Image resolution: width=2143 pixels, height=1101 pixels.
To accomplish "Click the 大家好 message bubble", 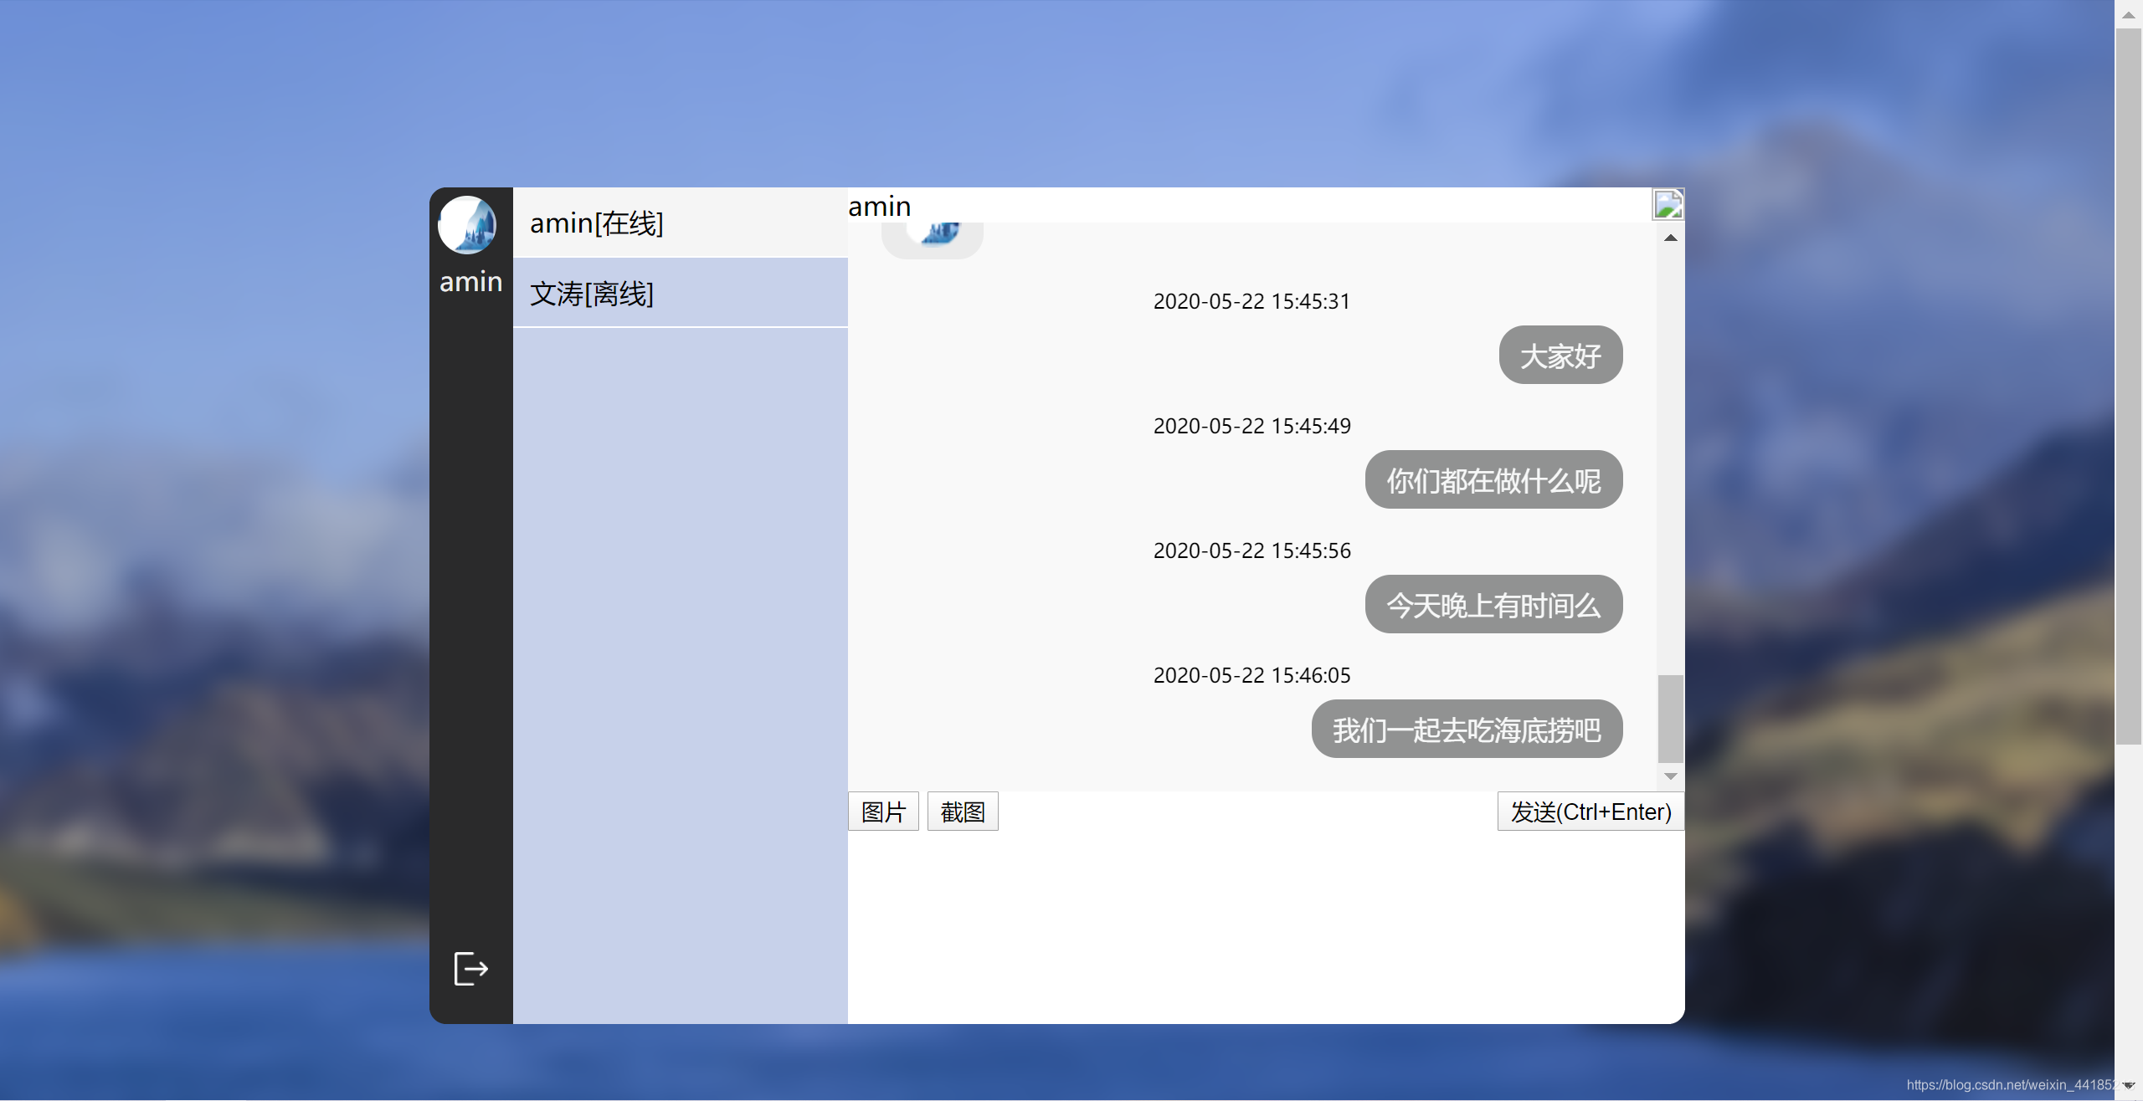I will 1560,356.
